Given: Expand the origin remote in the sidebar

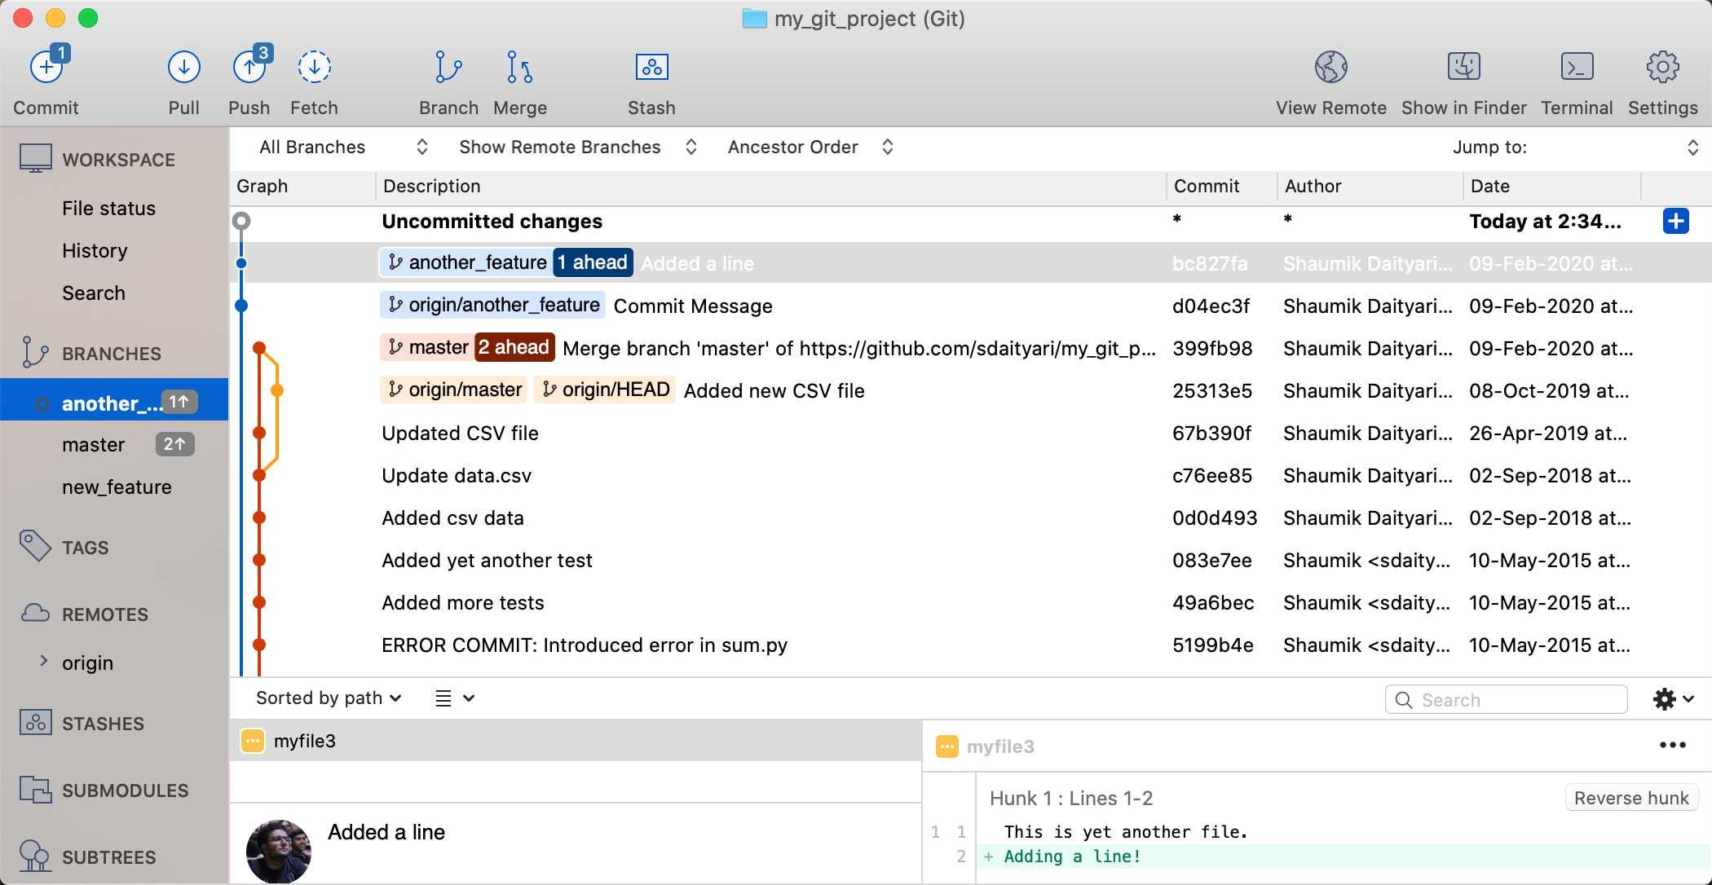Looking at the screenshot, I should 44,661.
